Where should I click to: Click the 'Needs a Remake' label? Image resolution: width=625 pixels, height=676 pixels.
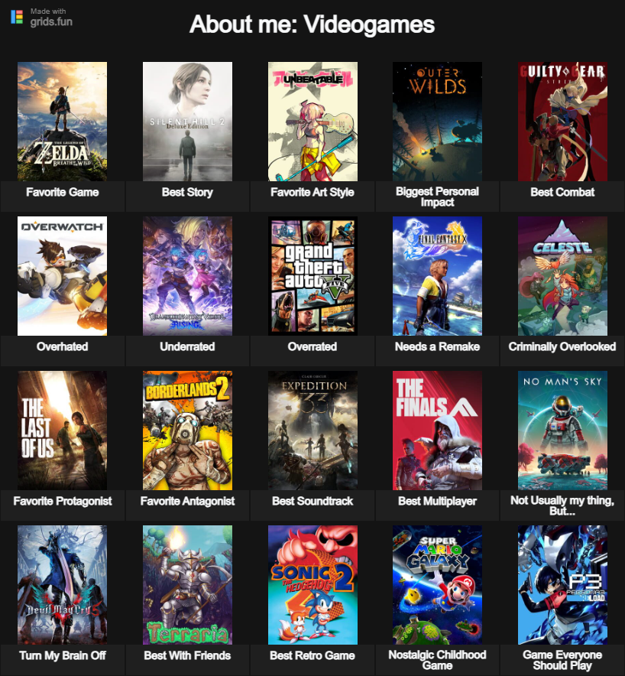click(x=437, y=346)
